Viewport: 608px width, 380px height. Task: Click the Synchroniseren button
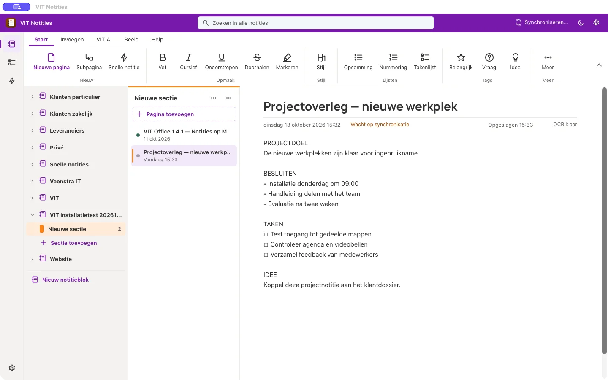tap(542, 22)
